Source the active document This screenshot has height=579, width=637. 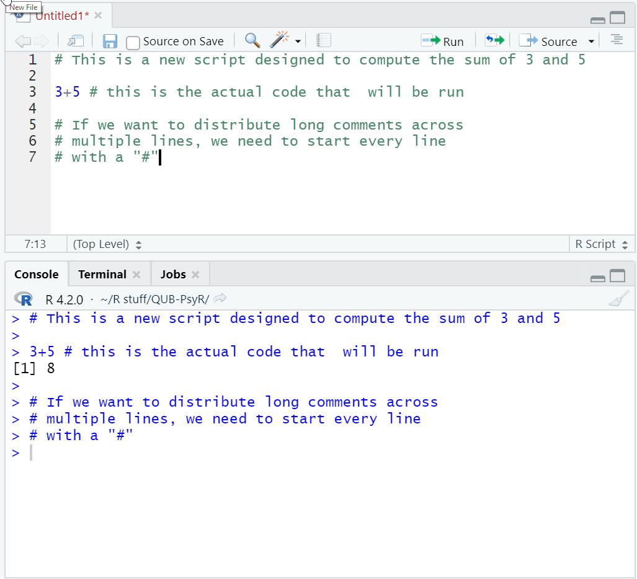click(x=548, y=41)
